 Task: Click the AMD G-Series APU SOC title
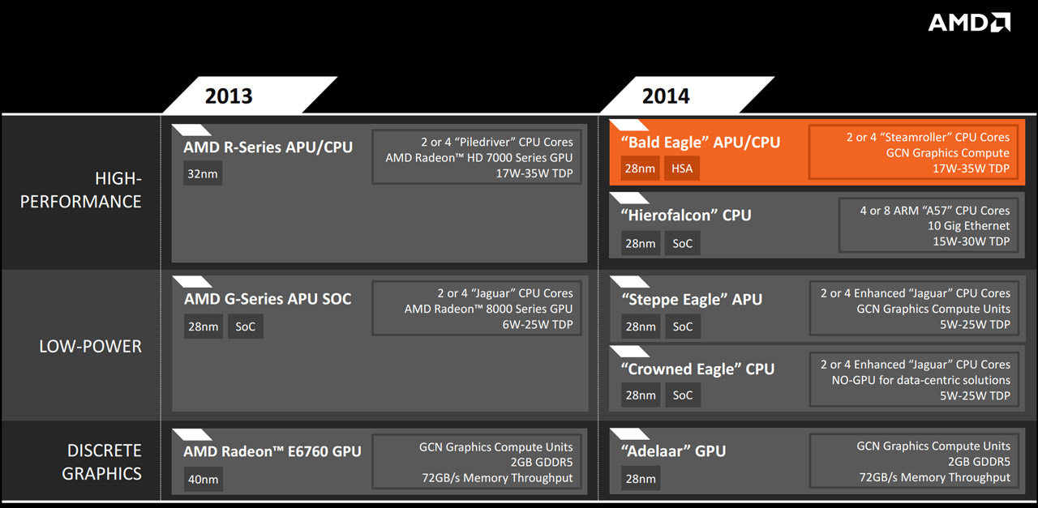(268, 299)
